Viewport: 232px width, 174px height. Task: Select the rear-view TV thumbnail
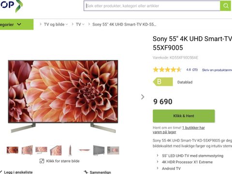point(99,150)
